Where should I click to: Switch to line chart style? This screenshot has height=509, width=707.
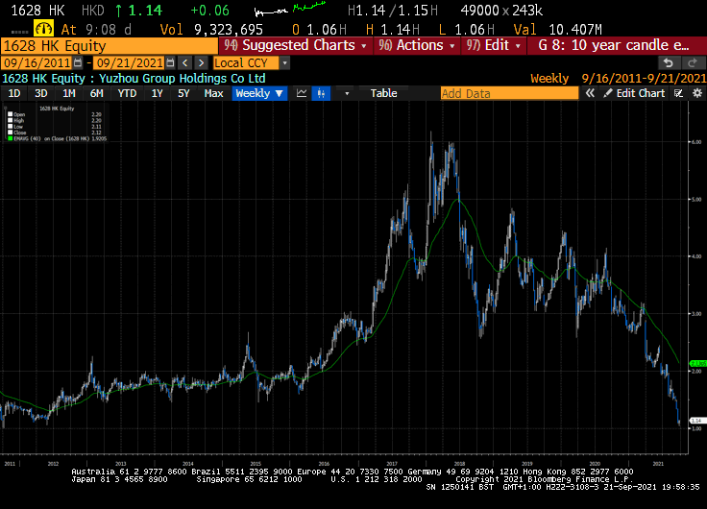click(302, 93)
